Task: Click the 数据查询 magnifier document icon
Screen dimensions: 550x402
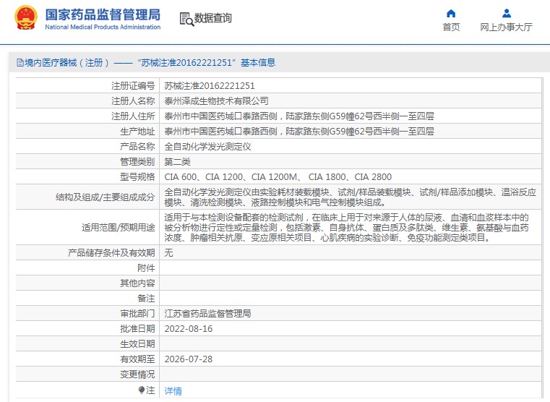Action: 186,19
